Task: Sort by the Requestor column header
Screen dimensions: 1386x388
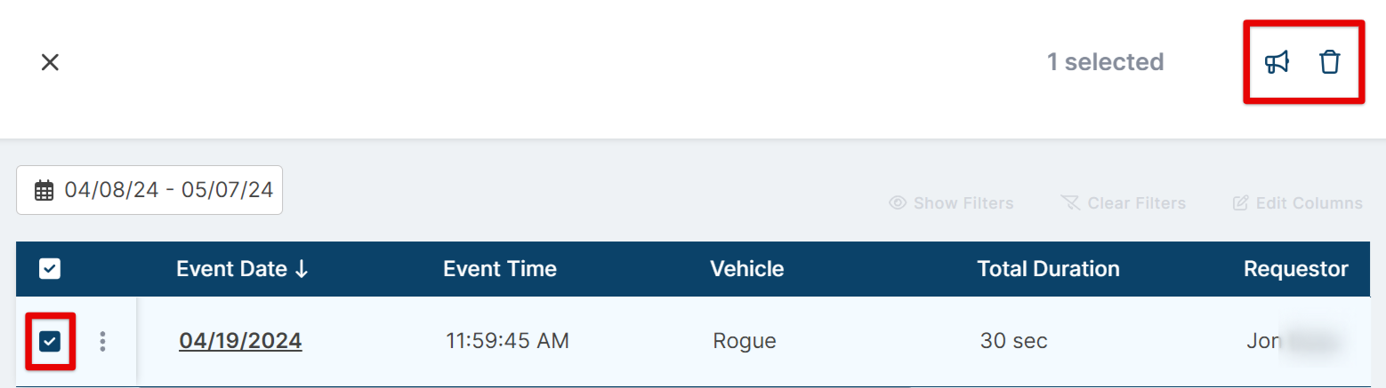Action: pos(1295,269)
